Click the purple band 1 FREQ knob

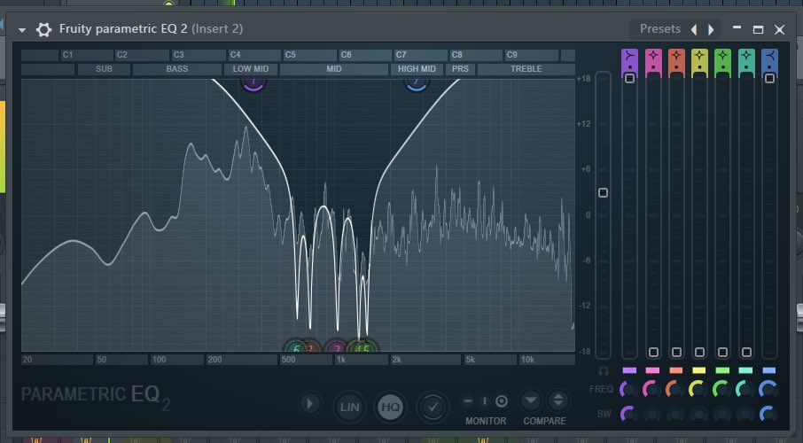[x=629, y=390]
